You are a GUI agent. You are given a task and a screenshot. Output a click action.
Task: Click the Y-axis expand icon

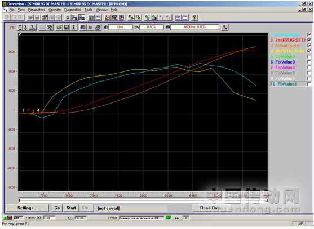[x=20, y=27]
